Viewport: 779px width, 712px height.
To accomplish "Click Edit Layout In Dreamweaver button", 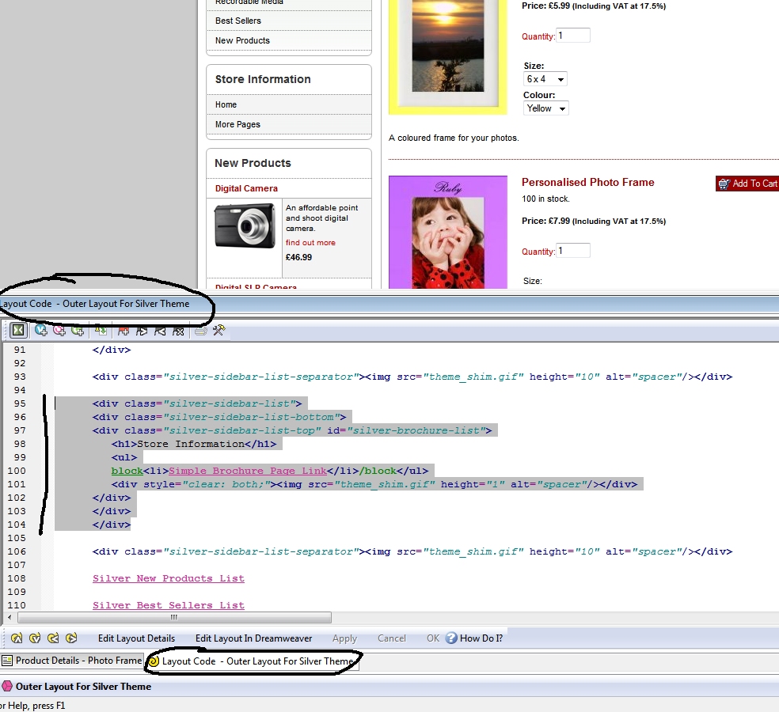I will click(253, 638).
